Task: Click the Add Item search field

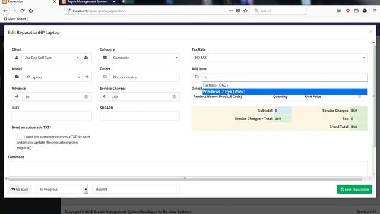Action: click(x=284, y=77)
